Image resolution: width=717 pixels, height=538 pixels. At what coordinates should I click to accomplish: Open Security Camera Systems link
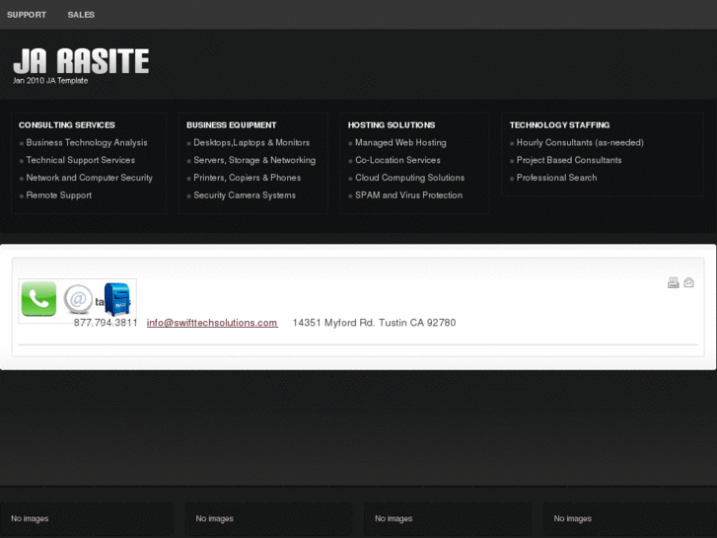pos(245,195)
